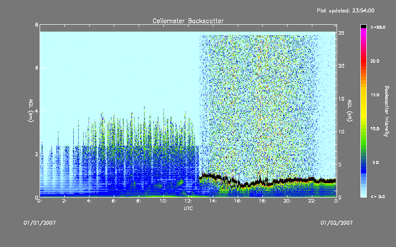Pick the black swatch atop the colorbar
Screen dimensions: 396x247
coord(363,26)
